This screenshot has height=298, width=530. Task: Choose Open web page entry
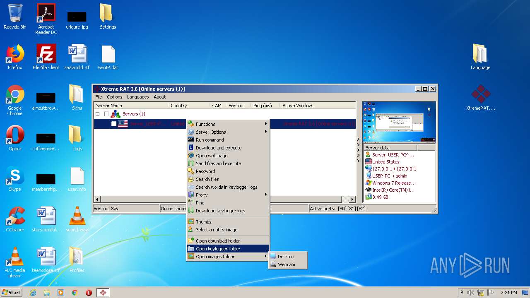click(228, 156)
